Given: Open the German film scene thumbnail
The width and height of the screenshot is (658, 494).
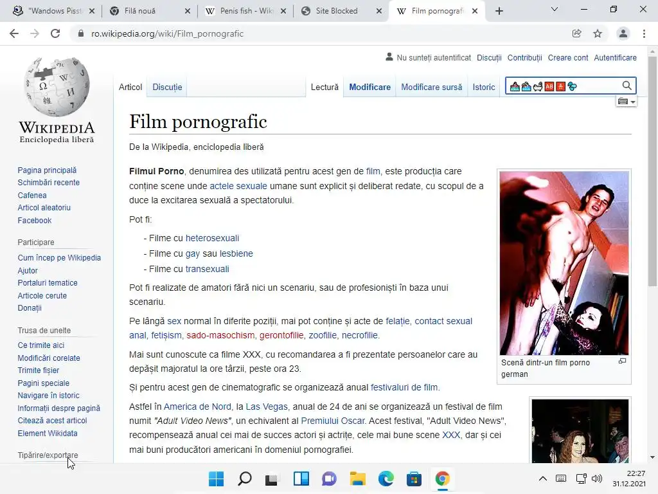Looking at the screenshot, I should pos(564,263).
